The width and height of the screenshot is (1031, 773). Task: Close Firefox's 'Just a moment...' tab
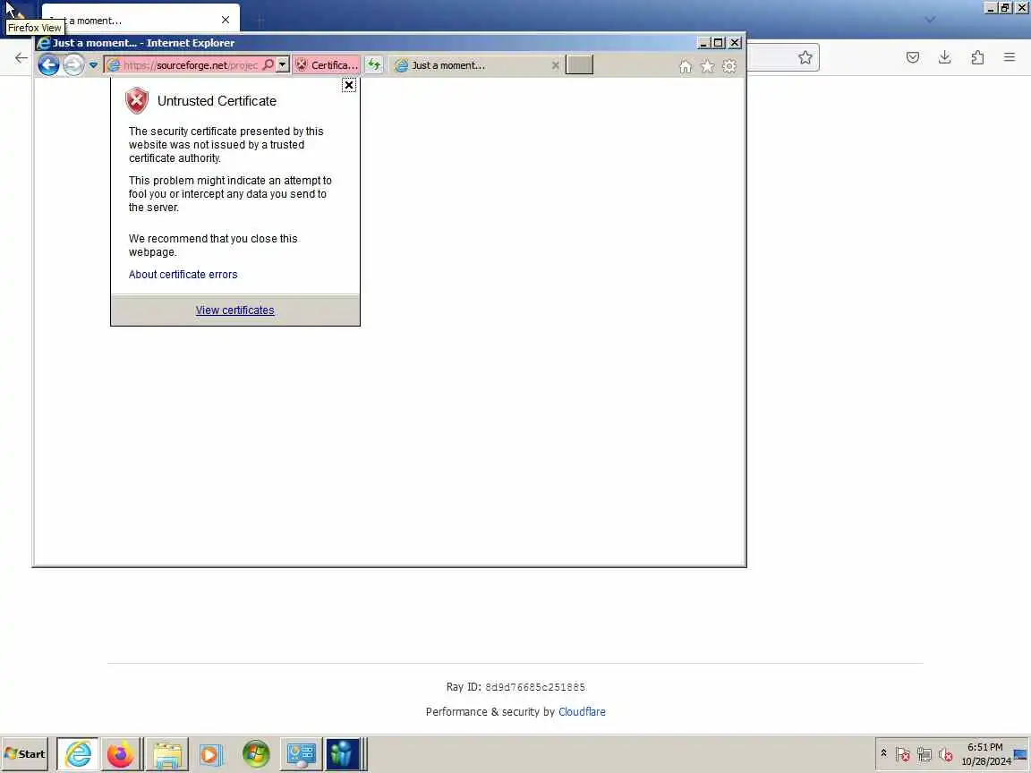tap(226, 20)
